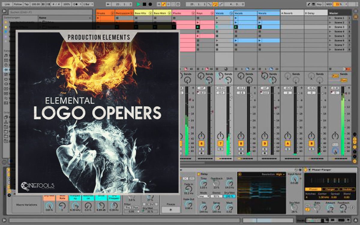Viewport: 360px width, 225px height.
Task: Open the Delay Mode dropdown set to Time
Action: pyautogui.click(x=203, y=196)
